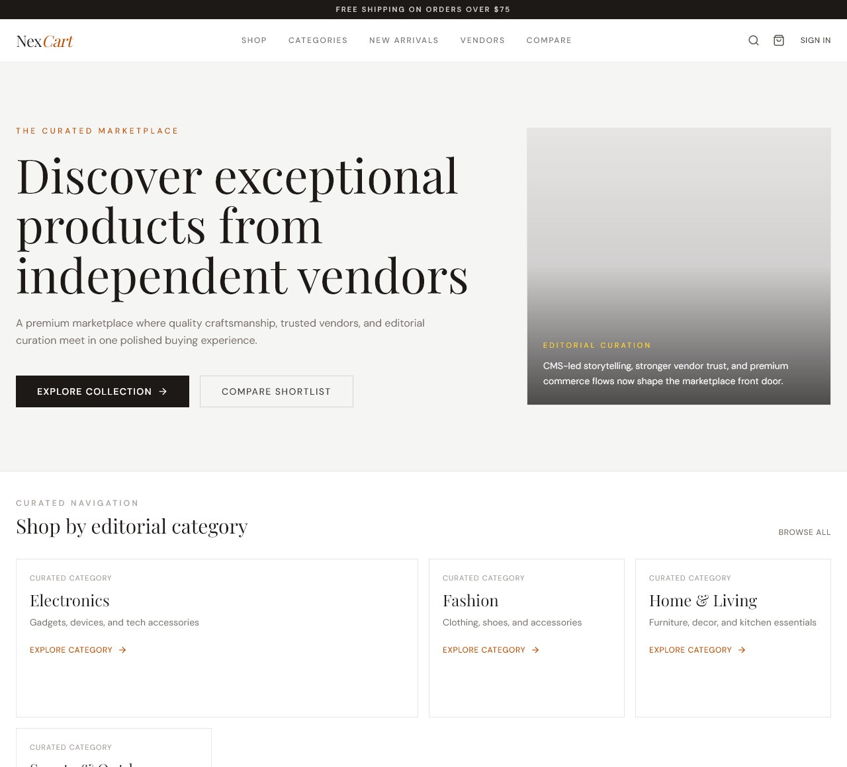
Task: Click the Compare Shortlist button
Action: pos(276,391)
